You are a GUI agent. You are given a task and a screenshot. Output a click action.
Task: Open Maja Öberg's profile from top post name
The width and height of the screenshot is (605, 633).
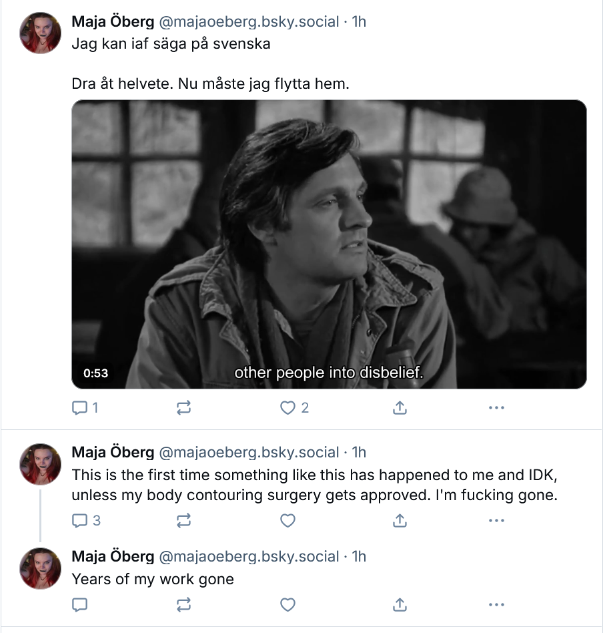113,21
